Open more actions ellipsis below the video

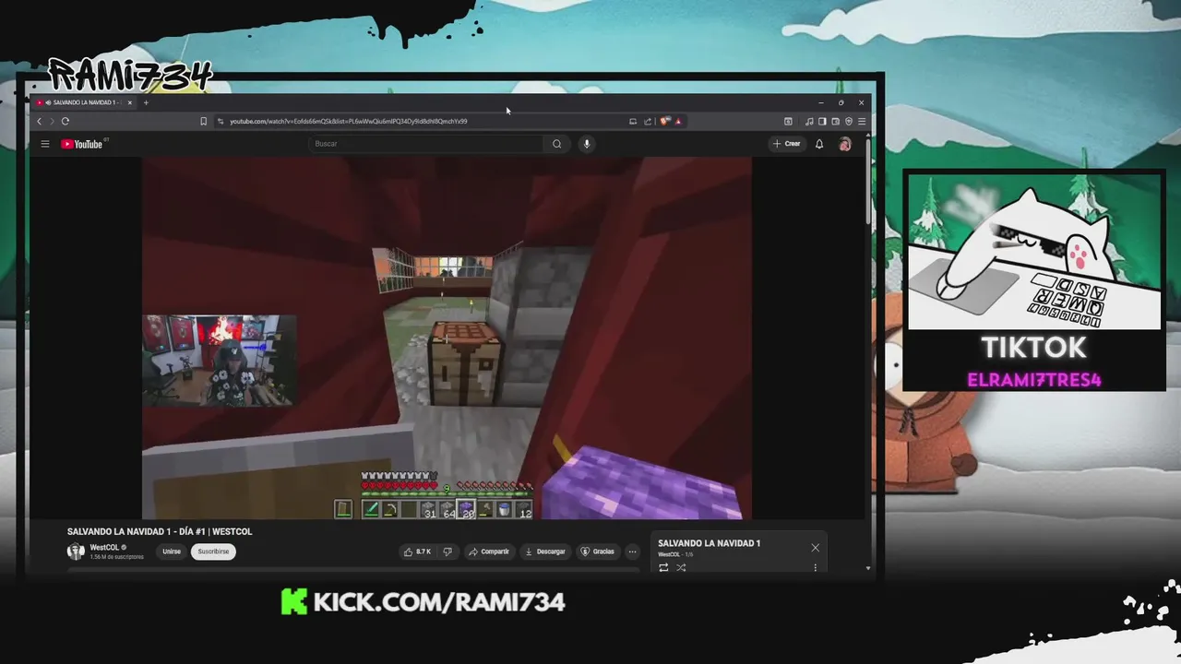tap(632, 551)
